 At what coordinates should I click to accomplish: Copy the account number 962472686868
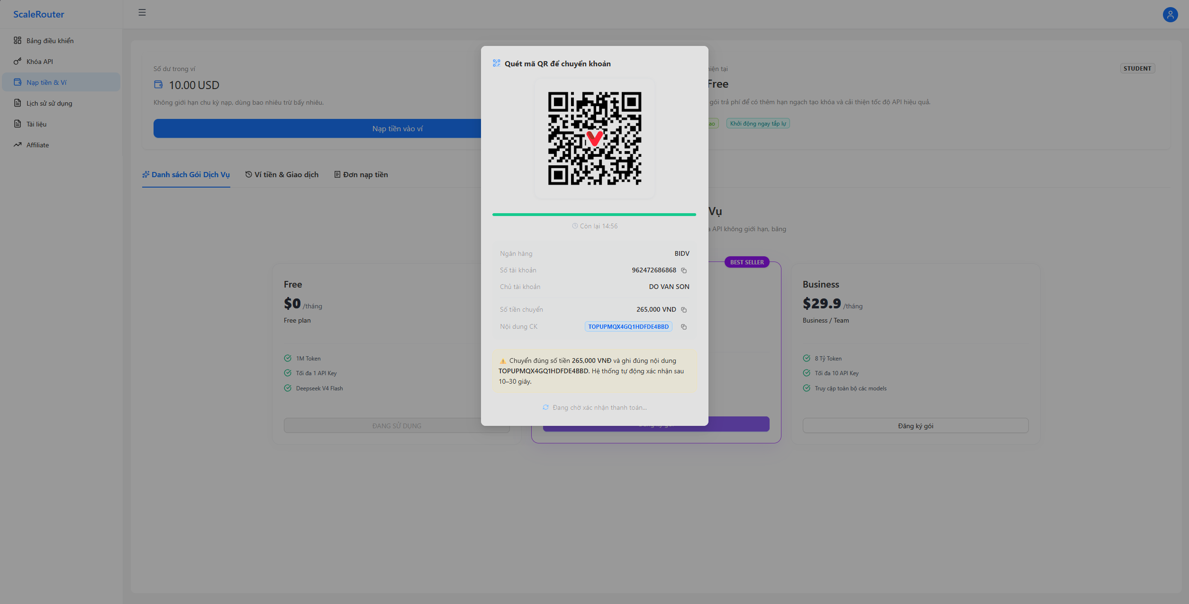(x=684, y=270)
